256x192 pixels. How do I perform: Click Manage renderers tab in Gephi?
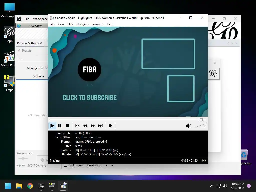click(x=37, y=68)
